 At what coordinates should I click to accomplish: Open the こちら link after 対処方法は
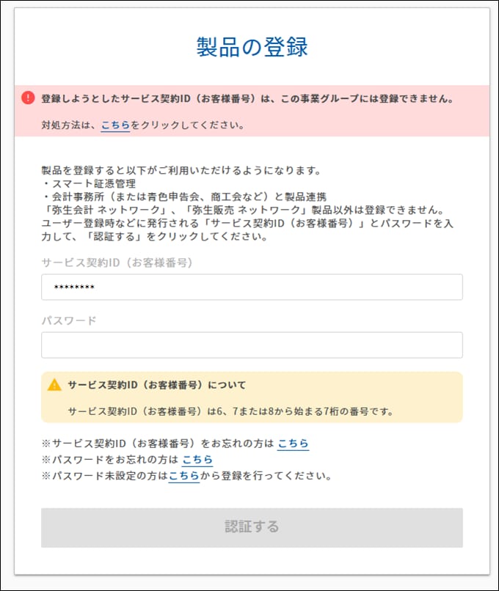pos(115,125)
